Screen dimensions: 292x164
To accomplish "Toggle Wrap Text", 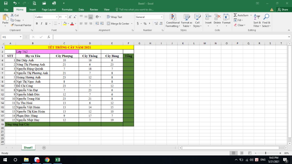I will pos(115,17).
